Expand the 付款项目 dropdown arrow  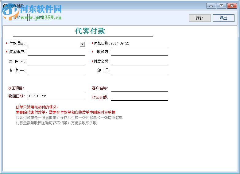coord(82,44)
